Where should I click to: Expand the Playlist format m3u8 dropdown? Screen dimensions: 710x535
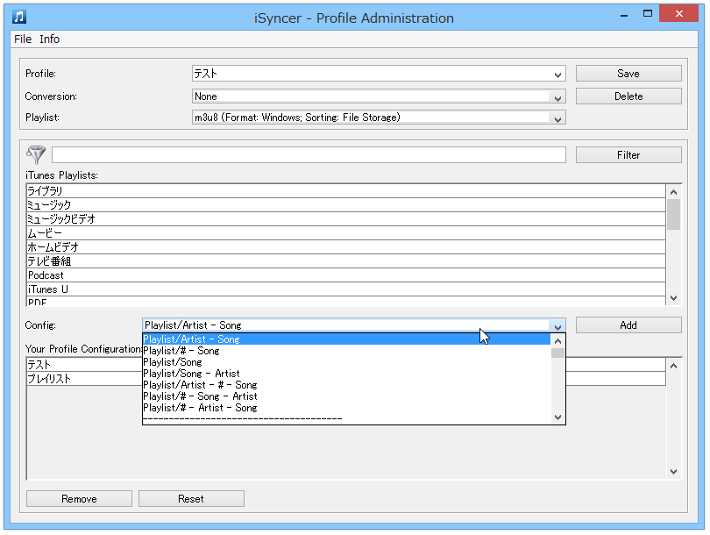pos(557,118)
